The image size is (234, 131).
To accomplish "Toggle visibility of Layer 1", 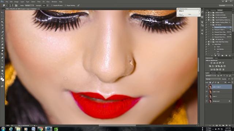I will (206, 96).
